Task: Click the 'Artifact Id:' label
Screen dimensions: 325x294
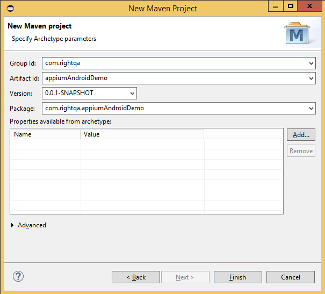Action: (x=24, y=78)
